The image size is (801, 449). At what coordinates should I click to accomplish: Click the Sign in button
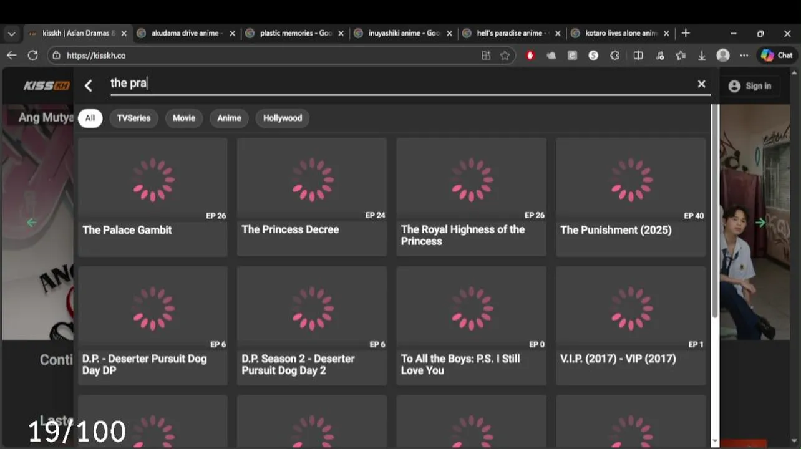point(750,86)
